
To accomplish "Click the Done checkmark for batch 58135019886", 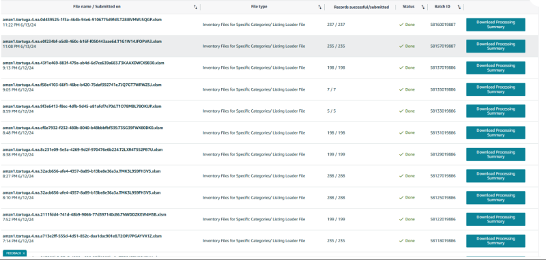I will [x=401, y=89].
